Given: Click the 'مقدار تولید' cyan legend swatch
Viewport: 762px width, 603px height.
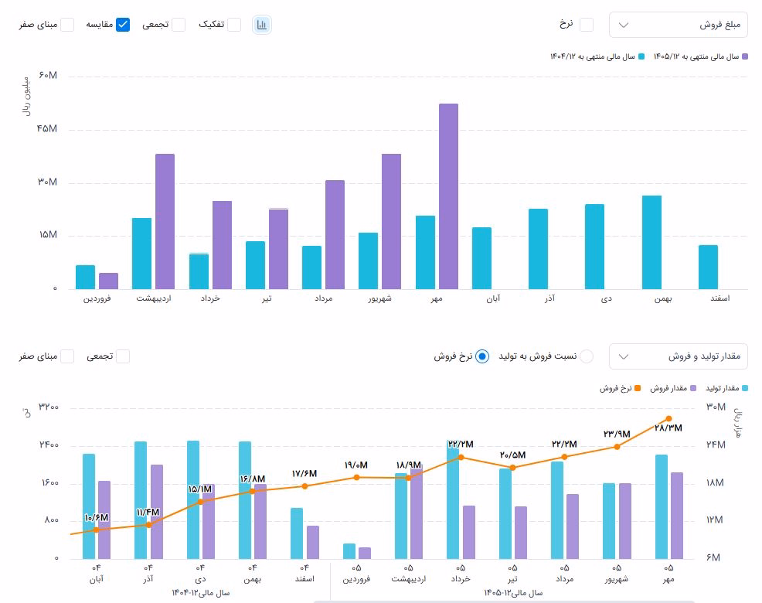Looking at the screenshot, I should [745, 388].
